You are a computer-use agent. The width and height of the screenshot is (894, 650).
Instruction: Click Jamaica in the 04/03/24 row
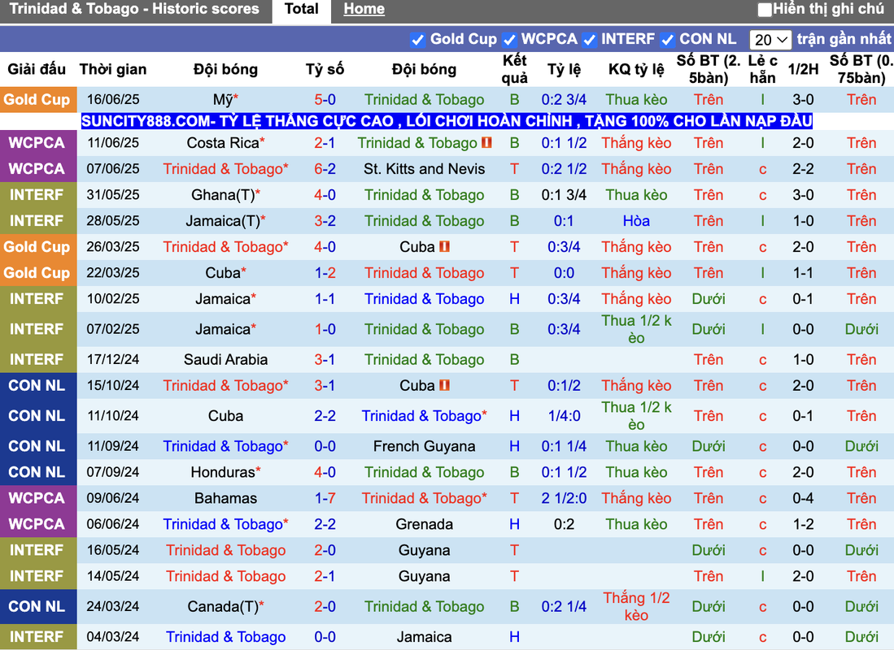pyautogui.click(x=424, y=637)
